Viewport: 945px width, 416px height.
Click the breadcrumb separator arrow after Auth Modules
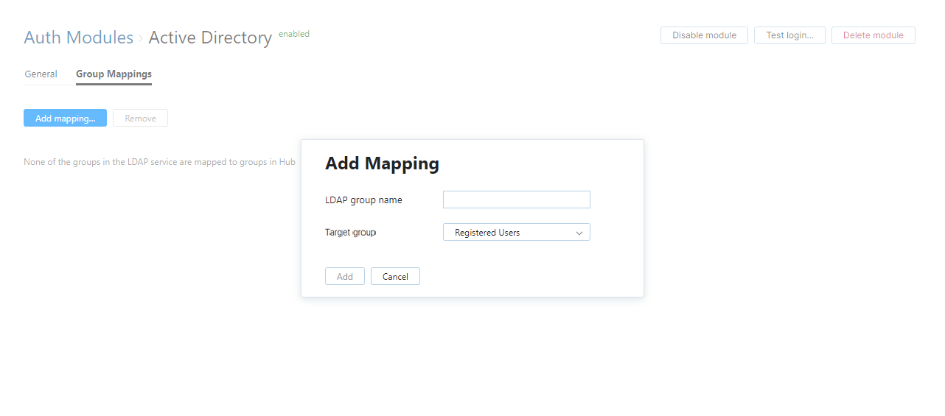[141, 38]
